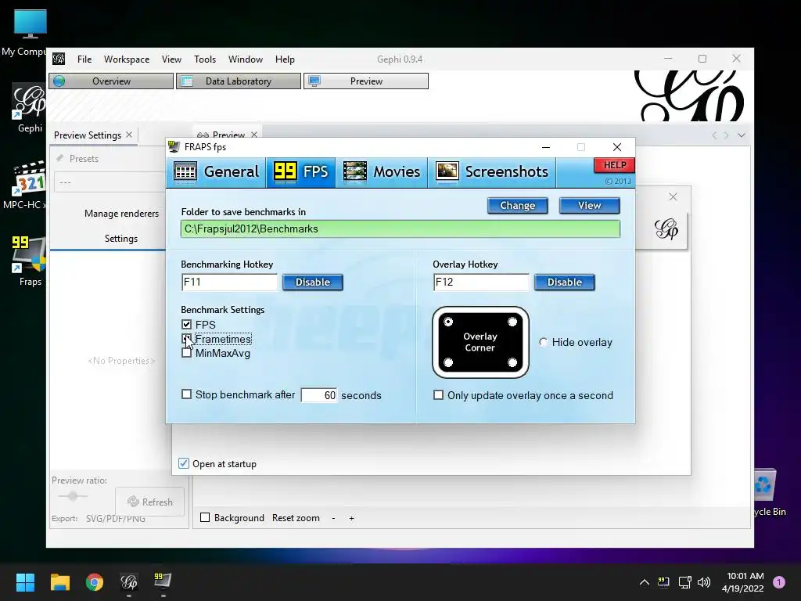Viewport: 801px width, 601px height.
Task: Disable the Benchmarking Hotkey
Action: [313, 282]
